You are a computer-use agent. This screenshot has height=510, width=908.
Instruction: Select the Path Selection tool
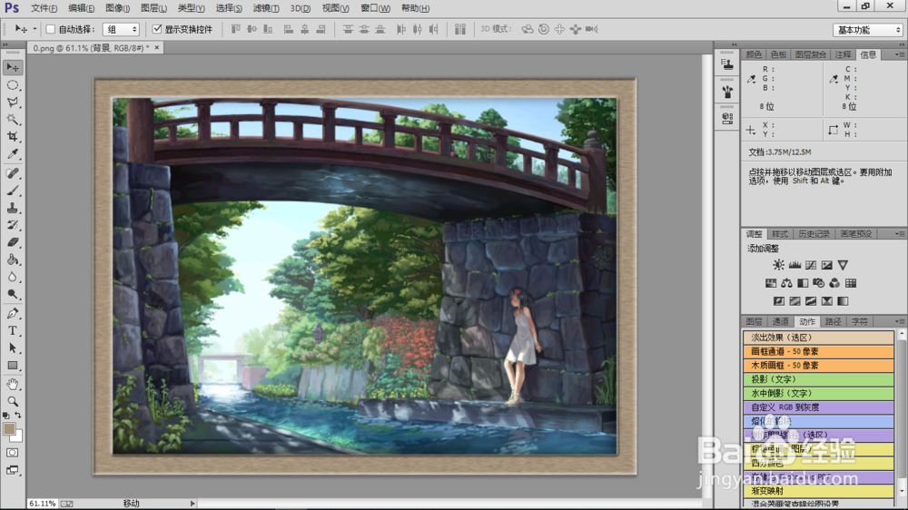click(x=12, y=348)
